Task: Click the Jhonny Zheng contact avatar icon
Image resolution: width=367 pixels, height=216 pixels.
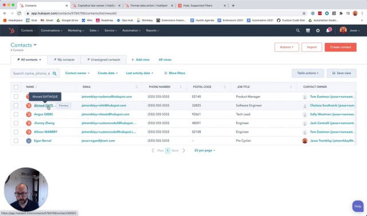Action: 29,123
